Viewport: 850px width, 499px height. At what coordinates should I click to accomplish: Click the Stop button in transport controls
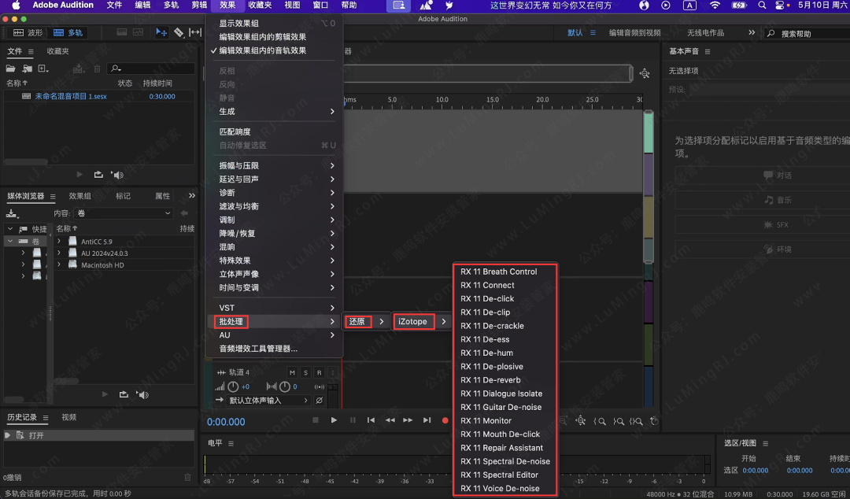[x=316, y=420]
